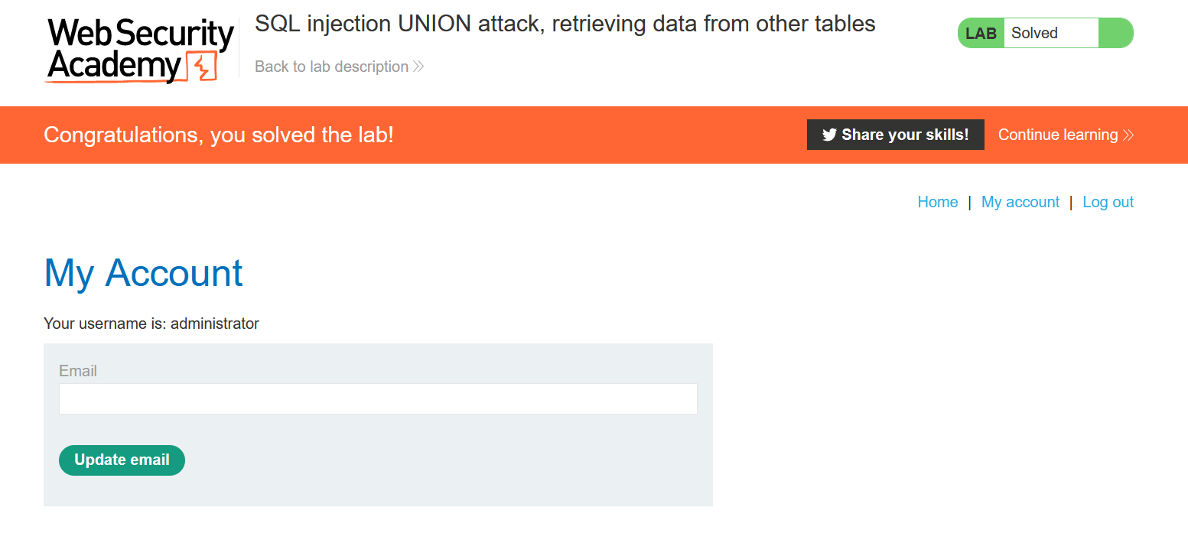This screenshot has width=1188, height=543.
Task: Click the My Account page heading
Action: (144, 273)
